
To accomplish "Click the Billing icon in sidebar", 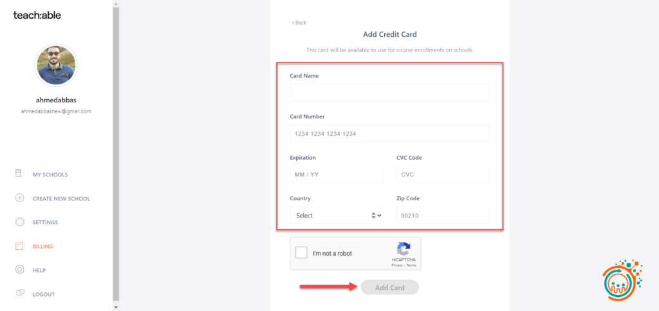I will [x=19, y=246].
